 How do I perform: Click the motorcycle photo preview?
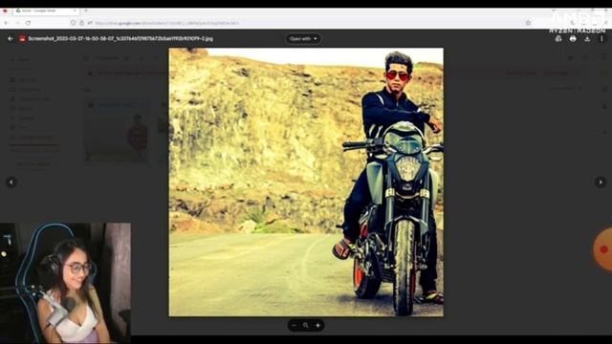pyautogui.click(x=306, y=183)
